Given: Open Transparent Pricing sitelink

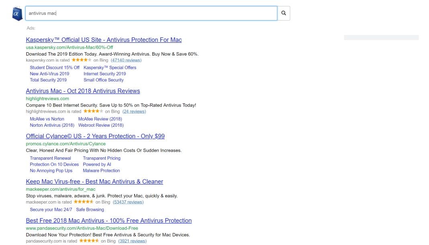Looking at the screenshot, I should (x=102, y=158).
